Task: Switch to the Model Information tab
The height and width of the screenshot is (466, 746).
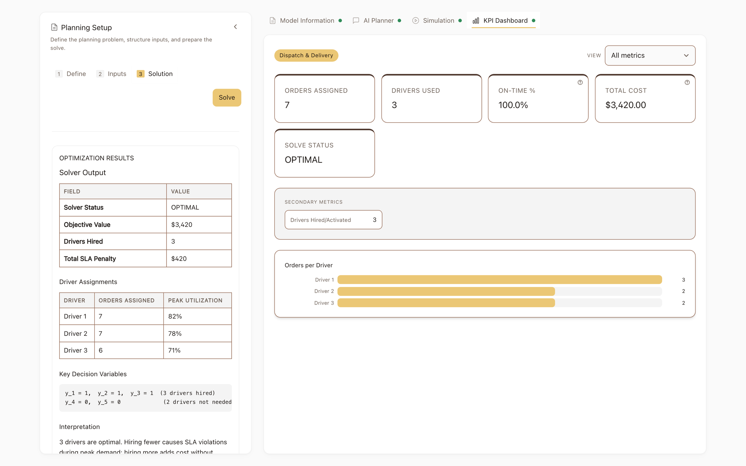Action: coord(306,21)
